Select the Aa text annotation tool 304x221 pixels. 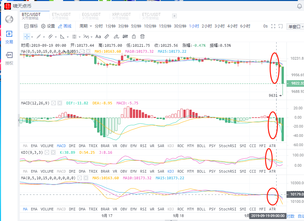[x=98, y=36]
